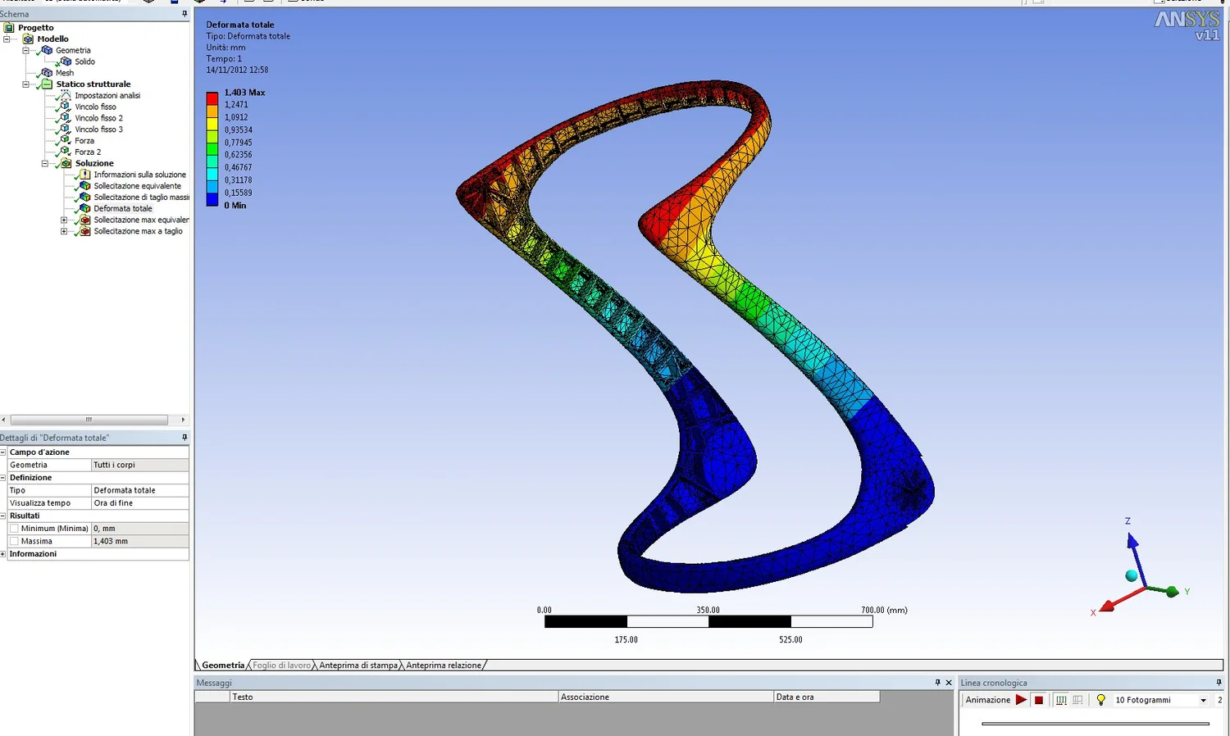Close the Messaggi panel

pos(950,682)
